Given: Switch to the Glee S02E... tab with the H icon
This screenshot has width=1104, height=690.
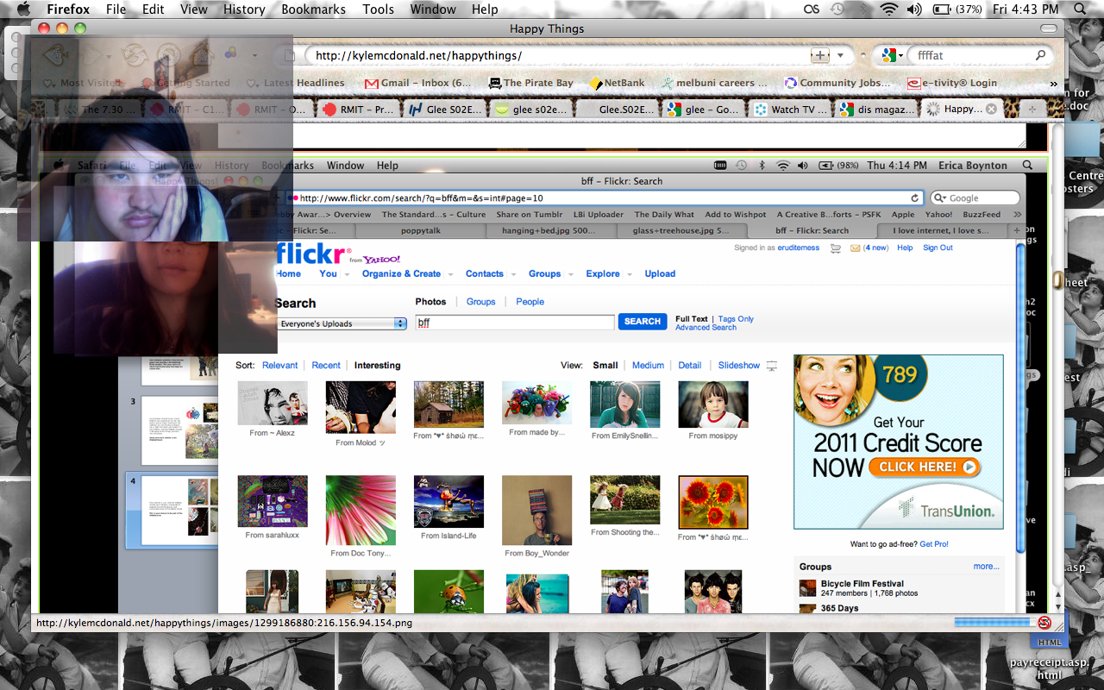Looking at the screenshot, I should click(444, 110).
